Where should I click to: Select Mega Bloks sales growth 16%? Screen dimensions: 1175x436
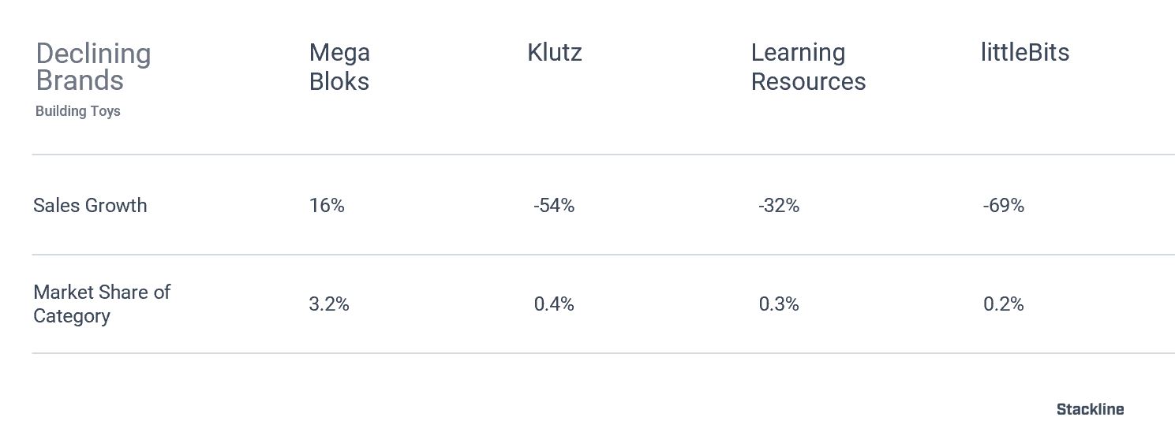327,206
